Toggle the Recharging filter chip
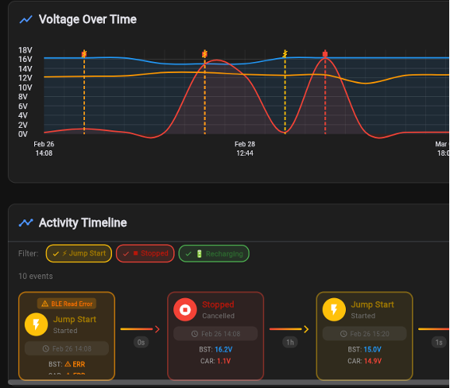 click(214, 254)
